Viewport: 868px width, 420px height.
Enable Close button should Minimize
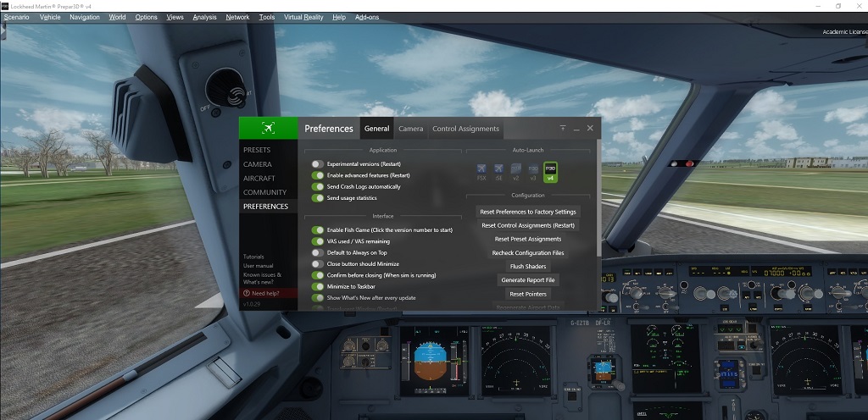point(318,264)
